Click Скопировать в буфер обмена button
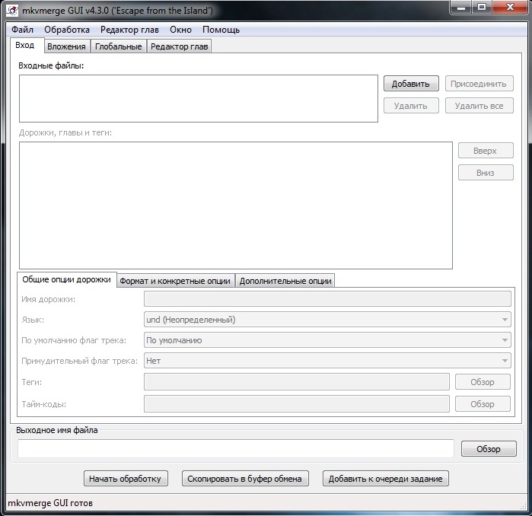The width and height of the screenshot is (532, 516). tap(245, 479)
